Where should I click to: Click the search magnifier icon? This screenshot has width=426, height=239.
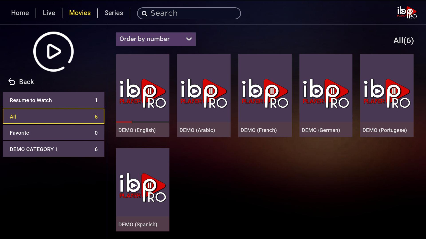145,13
